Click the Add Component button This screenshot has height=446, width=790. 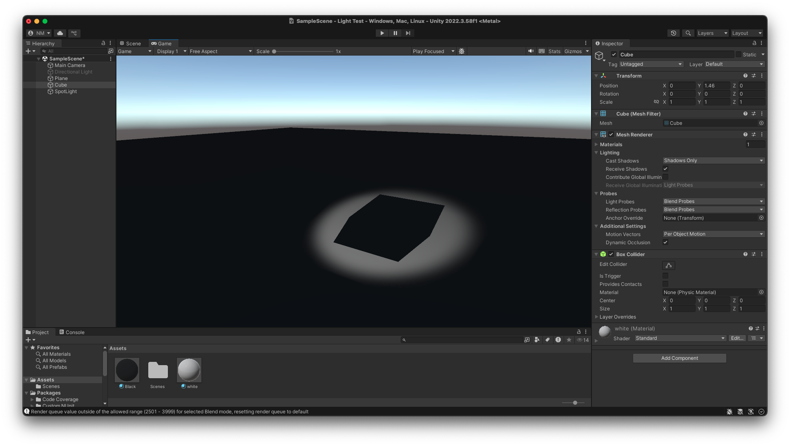coord(679,358)
